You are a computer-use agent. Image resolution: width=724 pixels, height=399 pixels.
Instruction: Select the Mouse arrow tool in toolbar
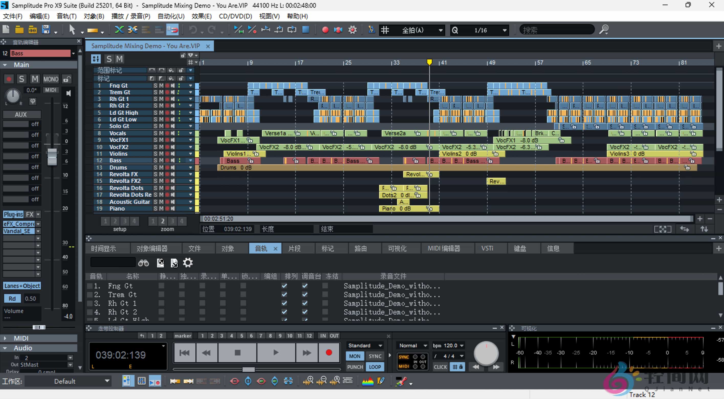pos(72,29)
